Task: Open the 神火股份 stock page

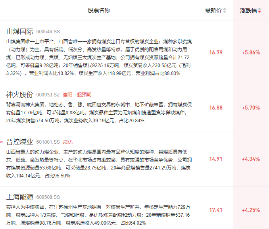Action: pos(19,94)
